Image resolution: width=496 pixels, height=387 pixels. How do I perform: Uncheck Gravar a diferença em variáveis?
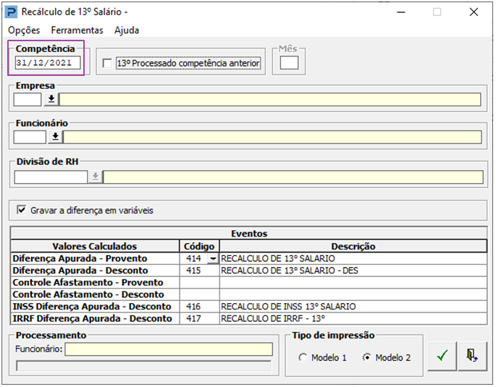(x=21, y=210)
